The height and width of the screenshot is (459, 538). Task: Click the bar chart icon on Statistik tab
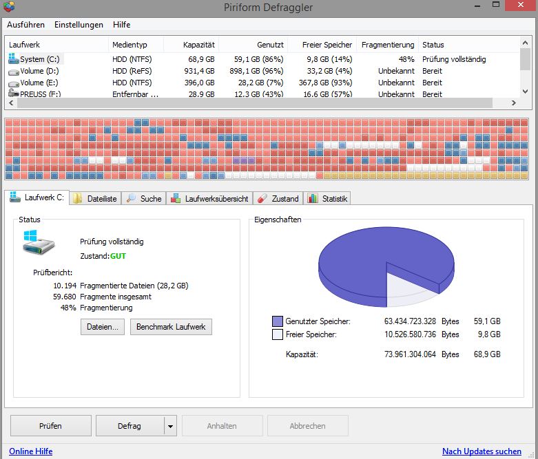tap(313, 198)
